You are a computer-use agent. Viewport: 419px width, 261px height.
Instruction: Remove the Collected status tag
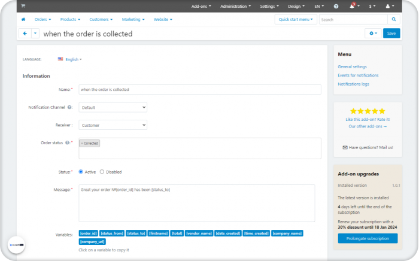point(82,144)
